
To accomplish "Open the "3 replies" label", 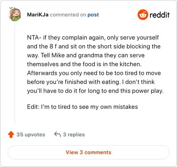I will pos(74,135).
